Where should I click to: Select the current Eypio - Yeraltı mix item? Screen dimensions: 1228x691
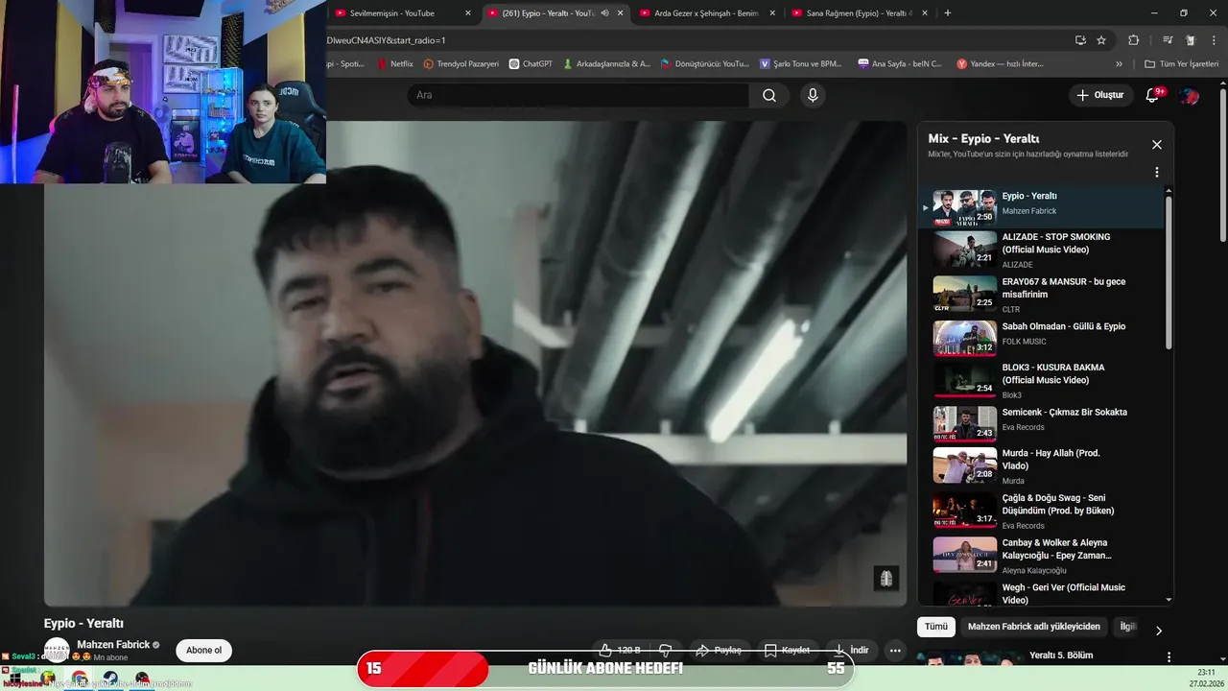pos(1040,207)
